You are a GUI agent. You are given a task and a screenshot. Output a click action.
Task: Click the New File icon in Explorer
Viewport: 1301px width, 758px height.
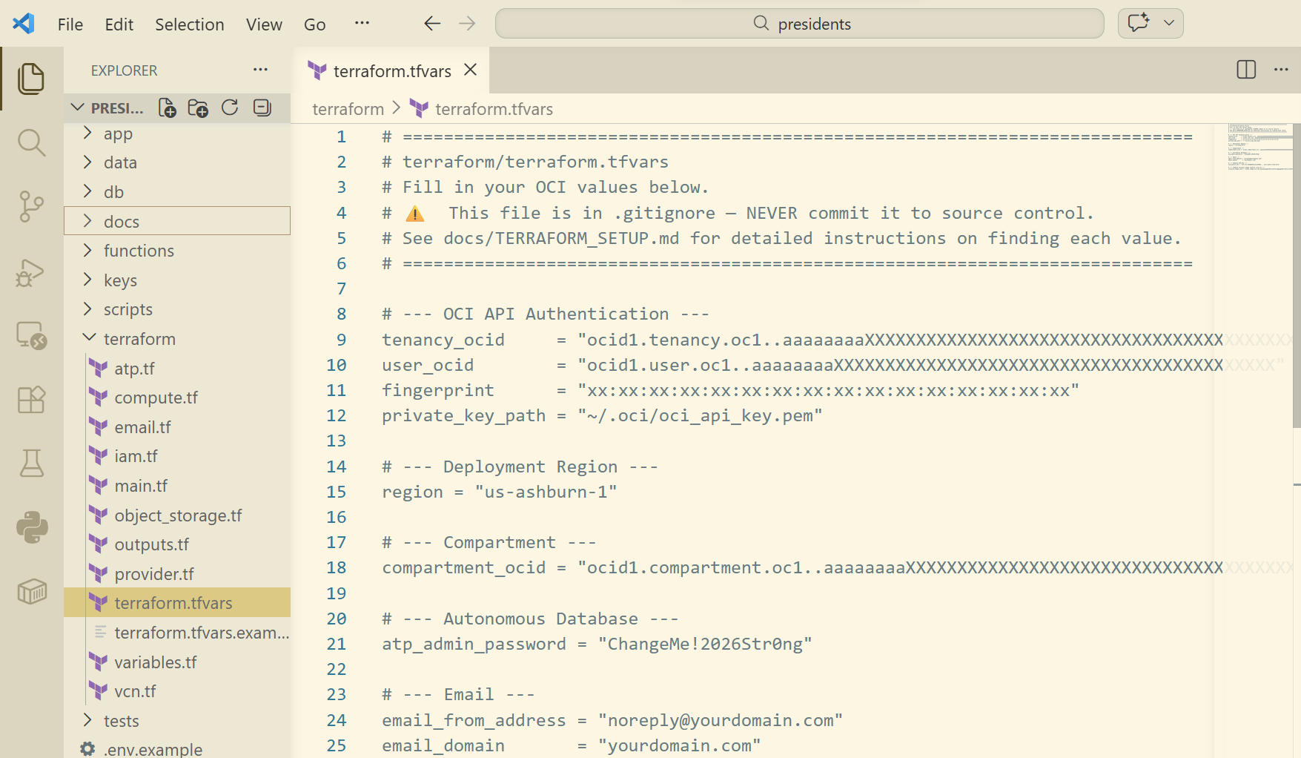pyautogui.click(x=168, y=108)
